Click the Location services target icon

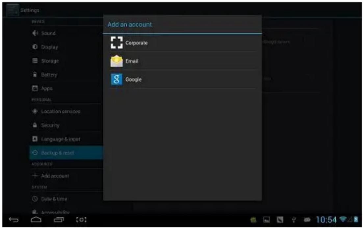click(35, 111)
